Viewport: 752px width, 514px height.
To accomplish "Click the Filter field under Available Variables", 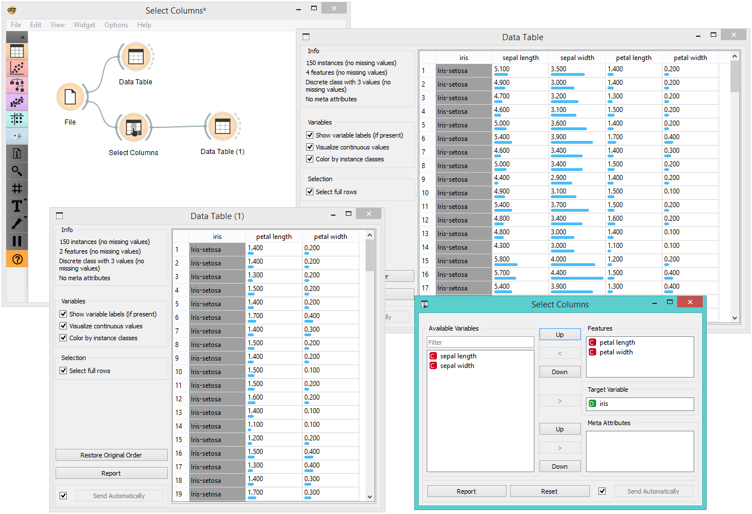I will point(480,342).
